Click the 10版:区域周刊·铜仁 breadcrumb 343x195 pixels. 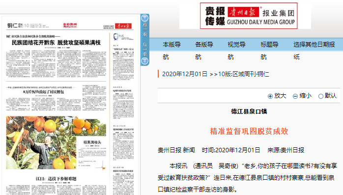[x=243, y=74]
